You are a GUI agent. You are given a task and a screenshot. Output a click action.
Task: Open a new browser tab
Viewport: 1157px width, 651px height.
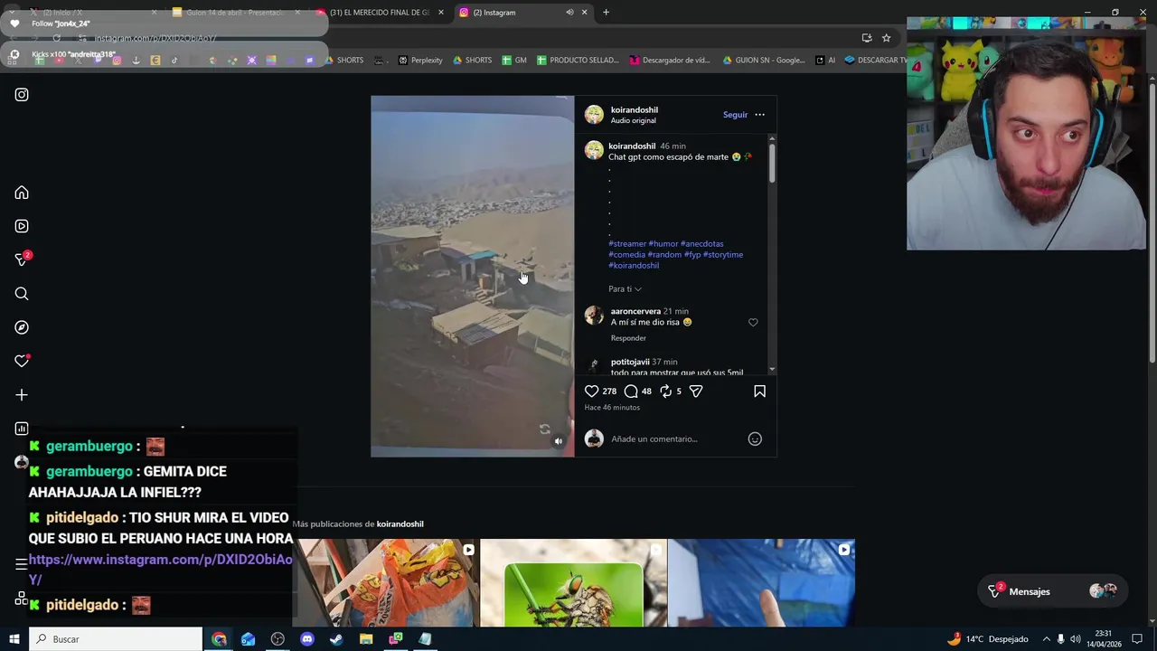coord(606,13)
